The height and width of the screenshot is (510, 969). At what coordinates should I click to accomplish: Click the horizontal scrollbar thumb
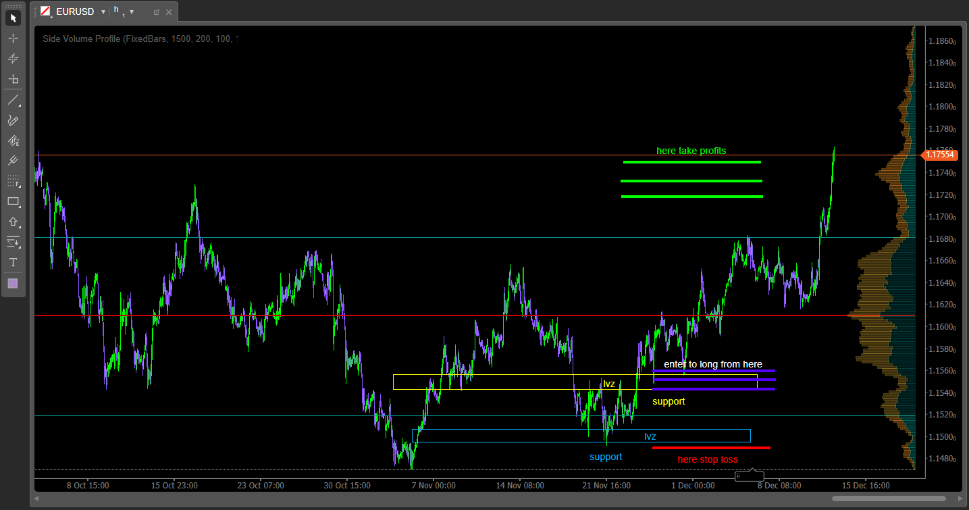[x=888, y=499]
